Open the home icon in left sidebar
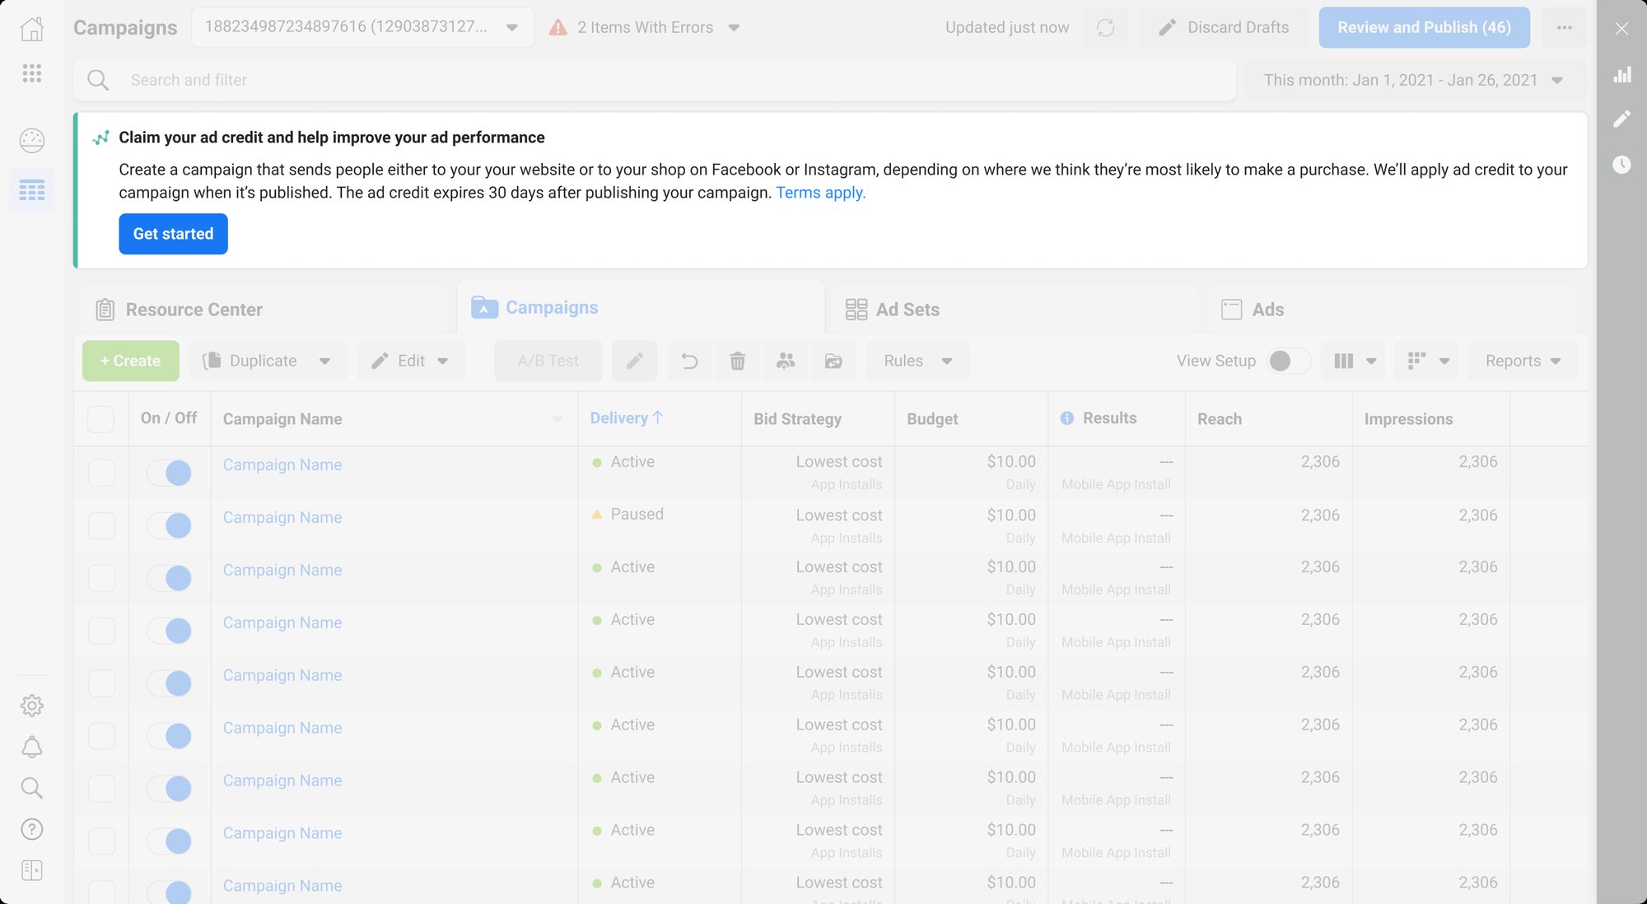 pyautogui.click(x=31, y=29)
